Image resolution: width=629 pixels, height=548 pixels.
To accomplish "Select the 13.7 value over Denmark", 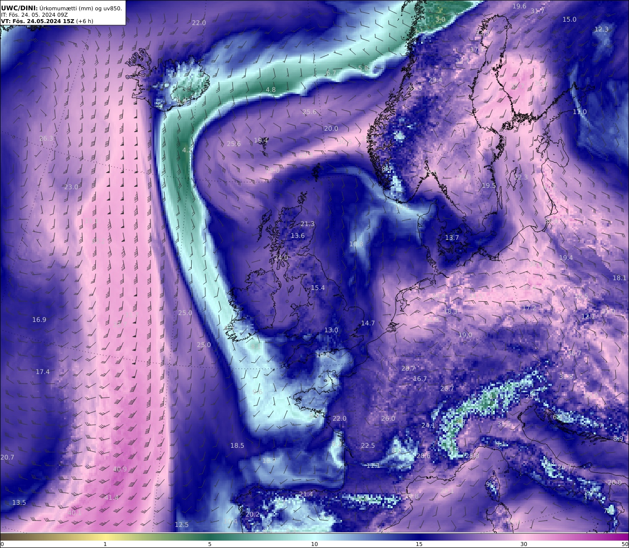I will pos(452,237).
